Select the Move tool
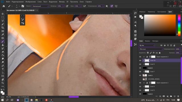 click(x=3, y=14)
